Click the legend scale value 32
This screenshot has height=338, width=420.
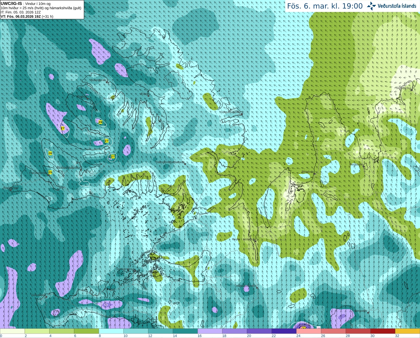click(397, 336)
